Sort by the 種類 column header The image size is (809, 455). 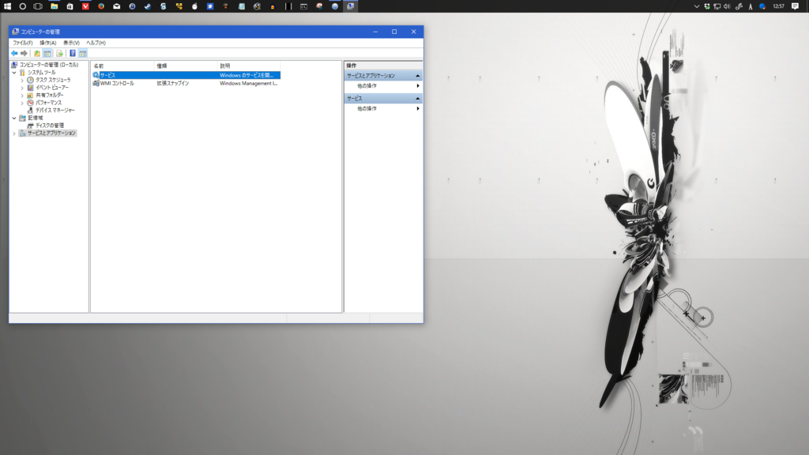coord(186,66)
